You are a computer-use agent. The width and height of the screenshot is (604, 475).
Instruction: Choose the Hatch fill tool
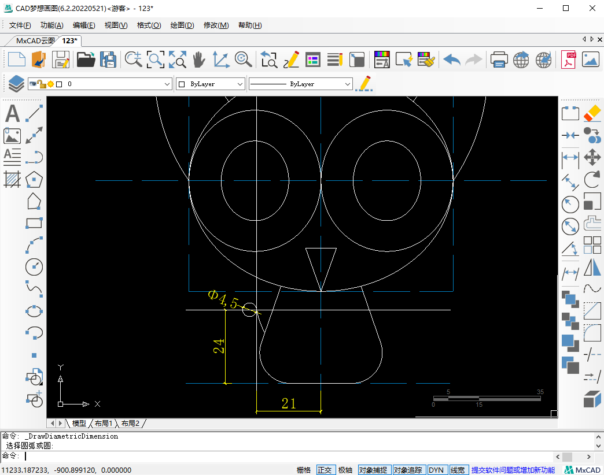point(12,179)
